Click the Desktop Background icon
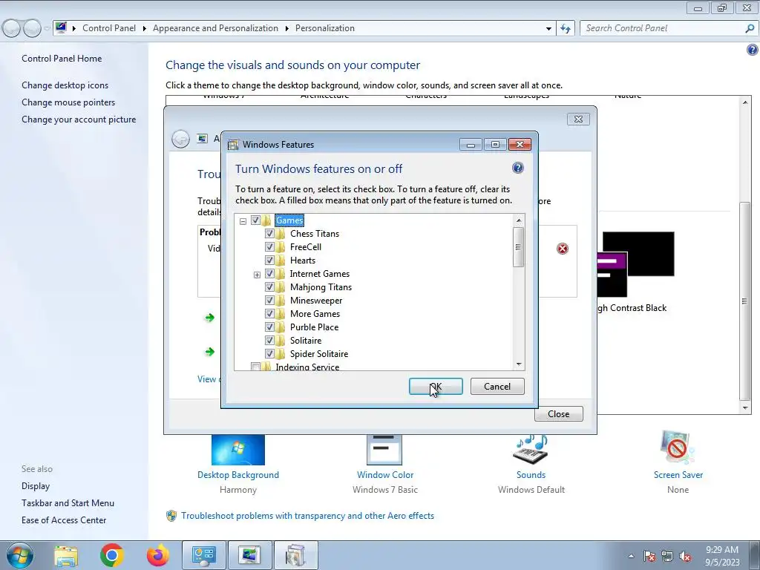The height and width of the screenshot is (570, 760). click(x=238, y=450)
